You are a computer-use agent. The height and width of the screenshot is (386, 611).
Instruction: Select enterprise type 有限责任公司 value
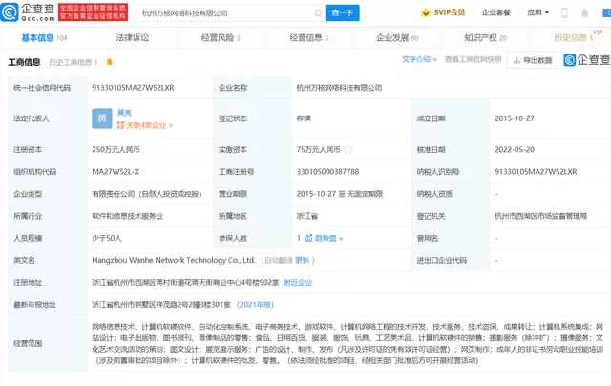[x=146, y=194]
